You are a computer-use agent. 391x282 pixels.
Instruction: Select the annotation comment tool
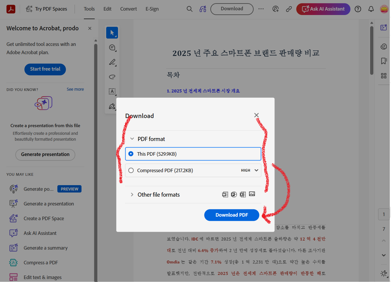112,47
